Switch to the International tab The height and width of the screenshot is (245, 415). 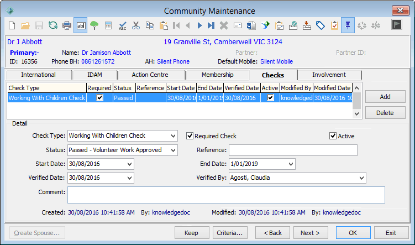(x=38, y=75)
